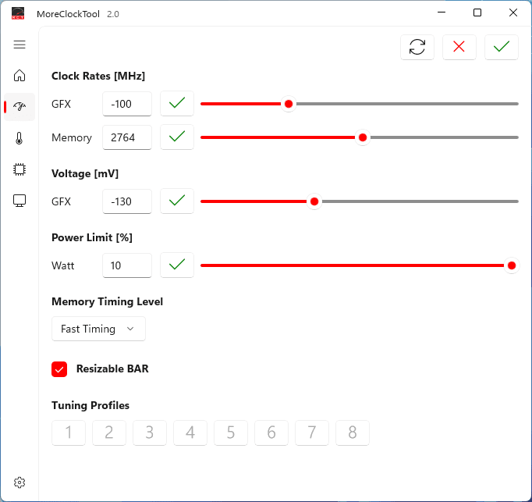Expand the Memory Timing Level dropdown

(x=98, y=329)
